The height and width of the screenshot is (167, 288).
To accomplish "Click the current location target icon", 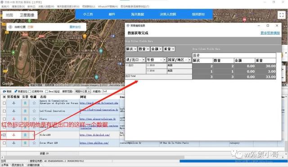I will 10,27.
